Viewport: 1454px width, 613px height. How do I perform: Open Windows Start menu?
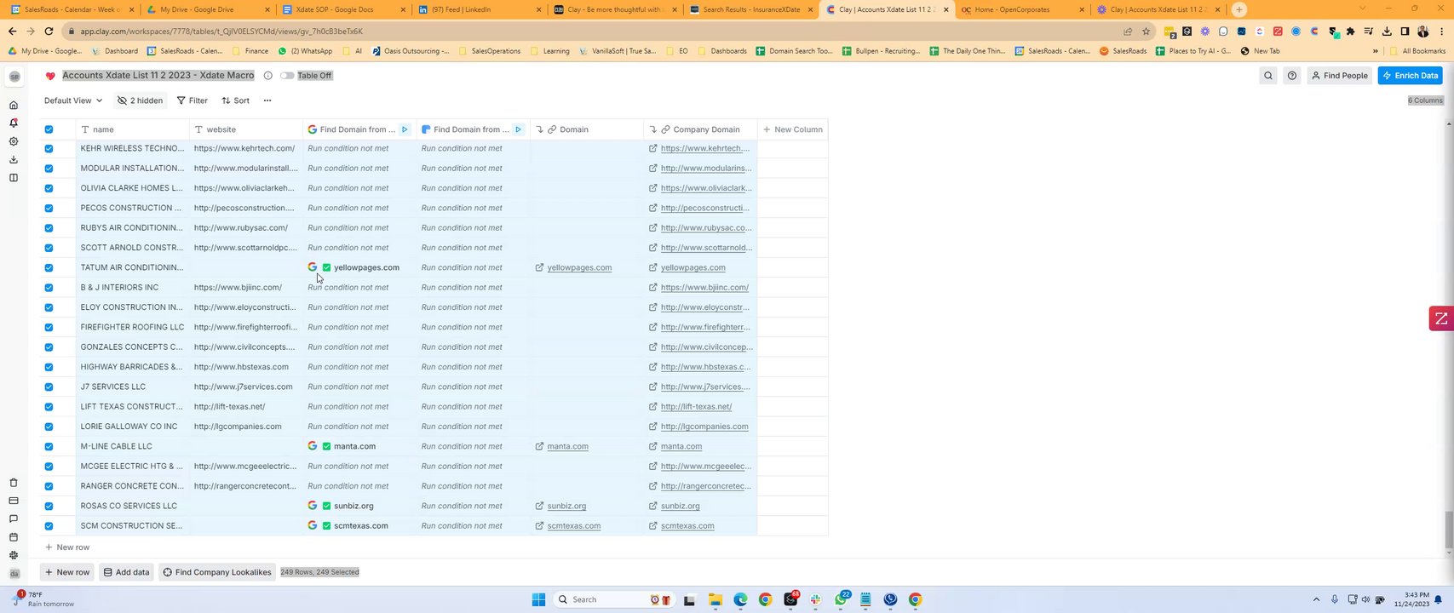pos(538,599)
